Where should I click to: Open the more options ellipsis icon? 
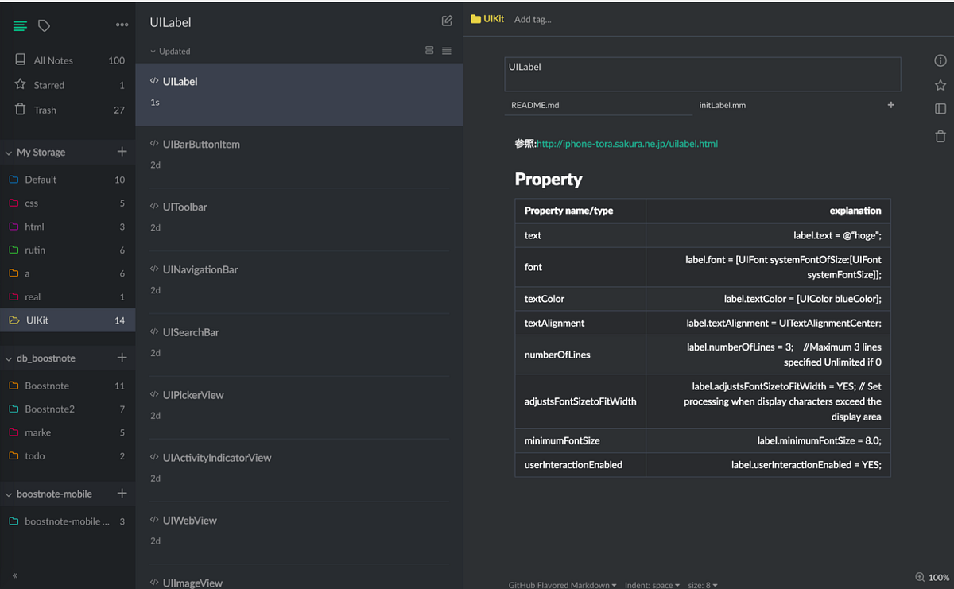pyautogui.click(x=122, y=25)
